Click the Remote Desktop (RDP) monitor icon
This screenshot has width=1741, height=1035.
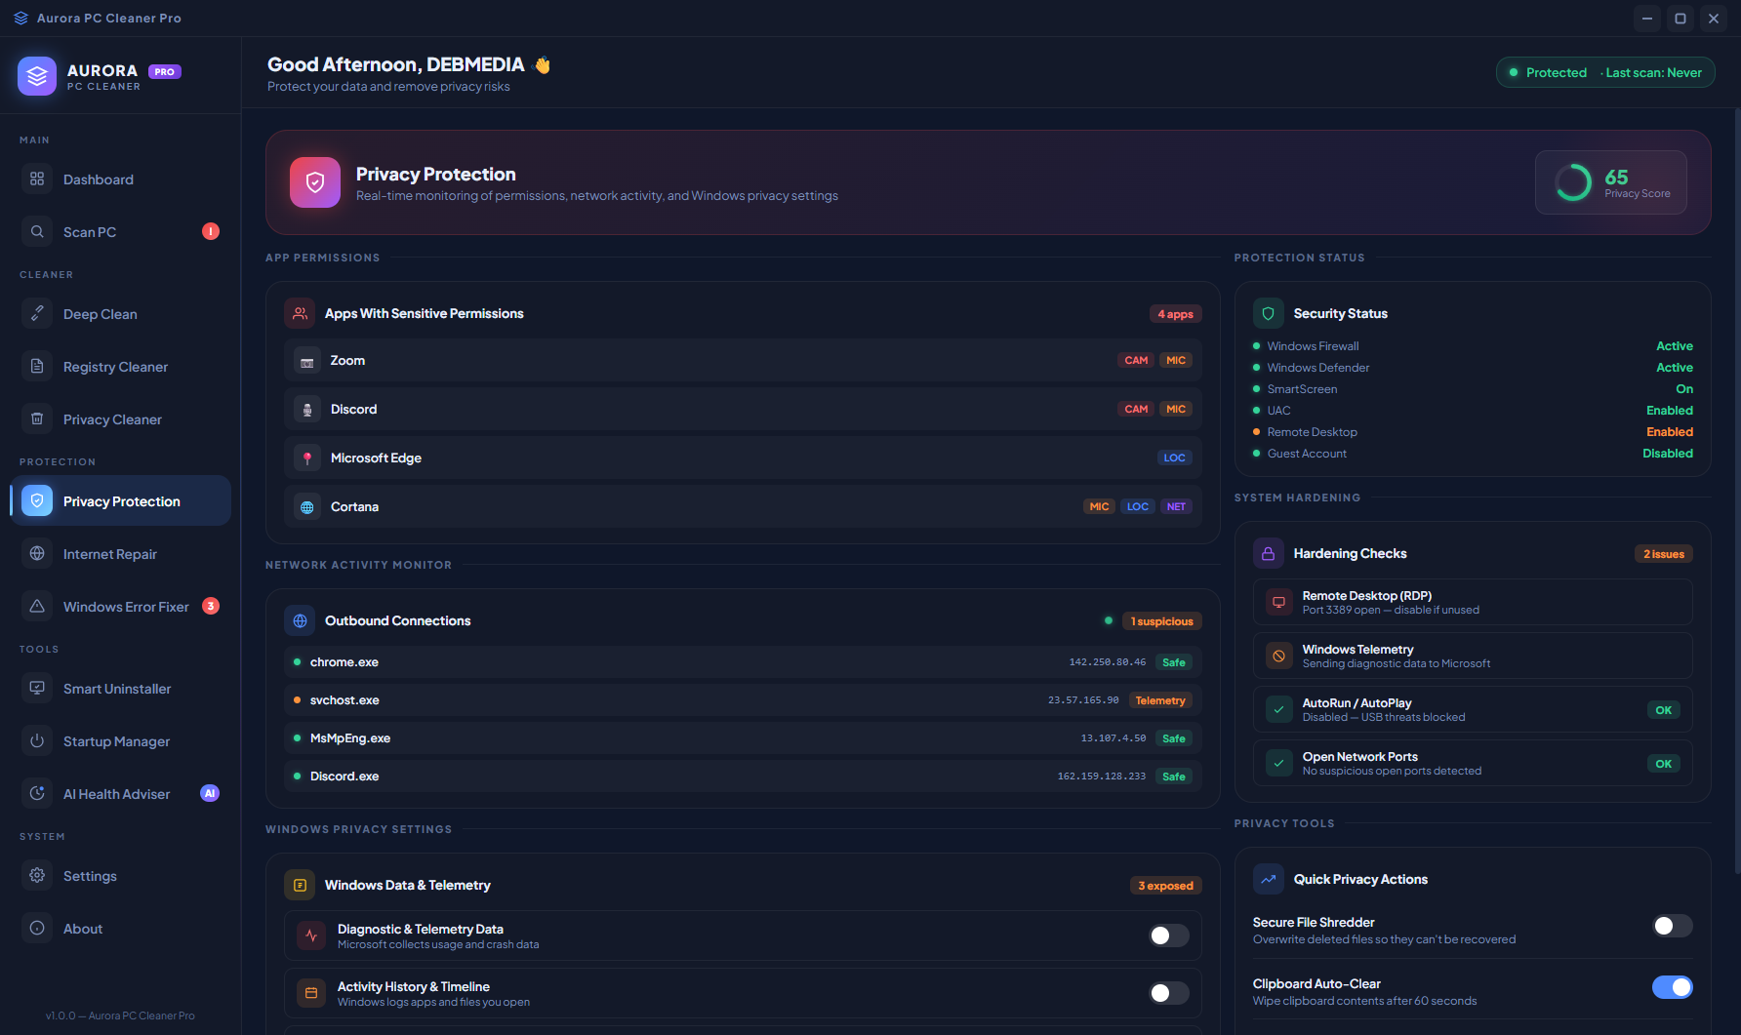coord(1278,602)
